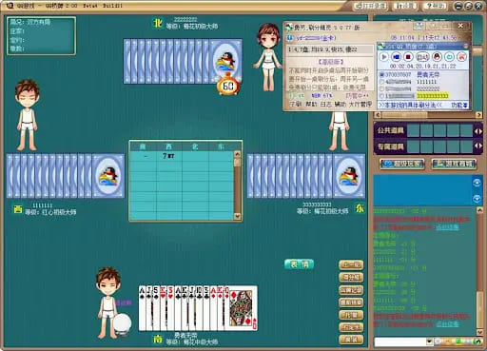Click the blue info icon beside gold card account
The image size is (487, 351).
coord(290,38)
